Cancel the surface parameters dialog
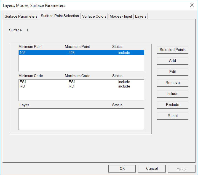The width and height of the screenshot is (198, 175). (x=152, y=168)
